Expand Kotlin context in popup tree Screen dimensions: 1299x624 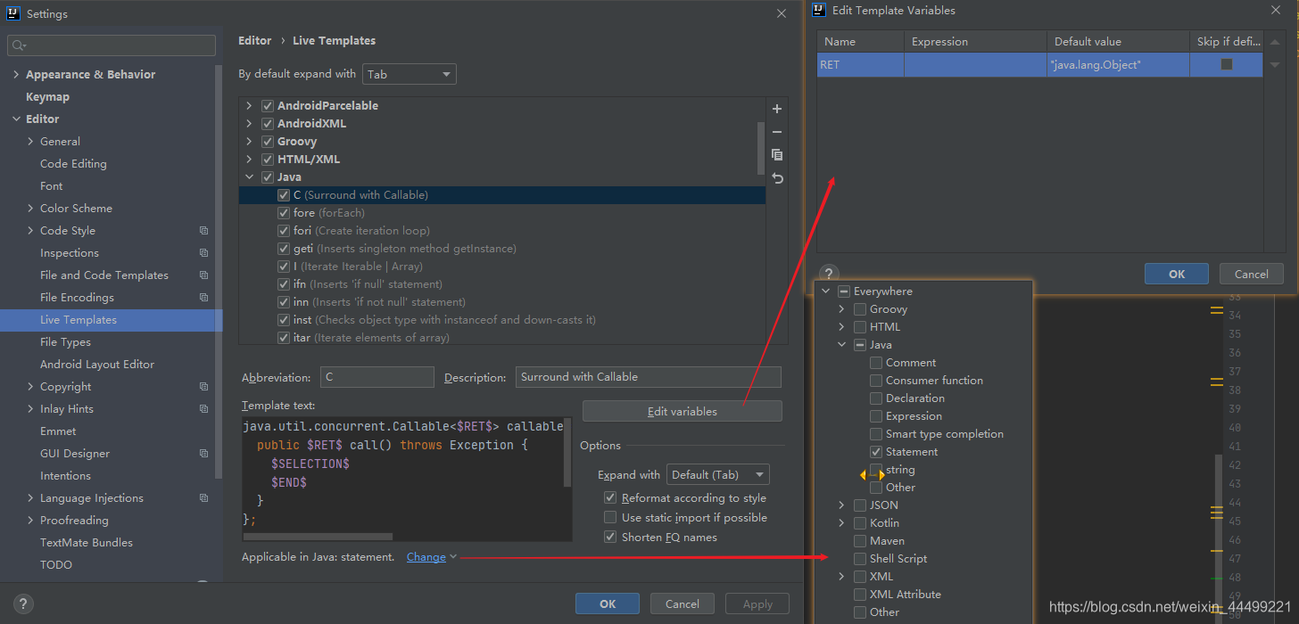(841, 523)
